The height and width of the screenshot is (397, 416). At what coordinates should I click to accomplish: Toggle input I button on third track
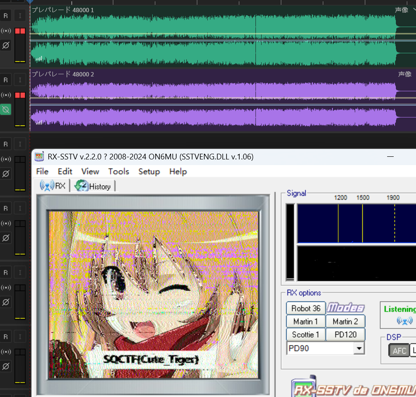[20, 144]
